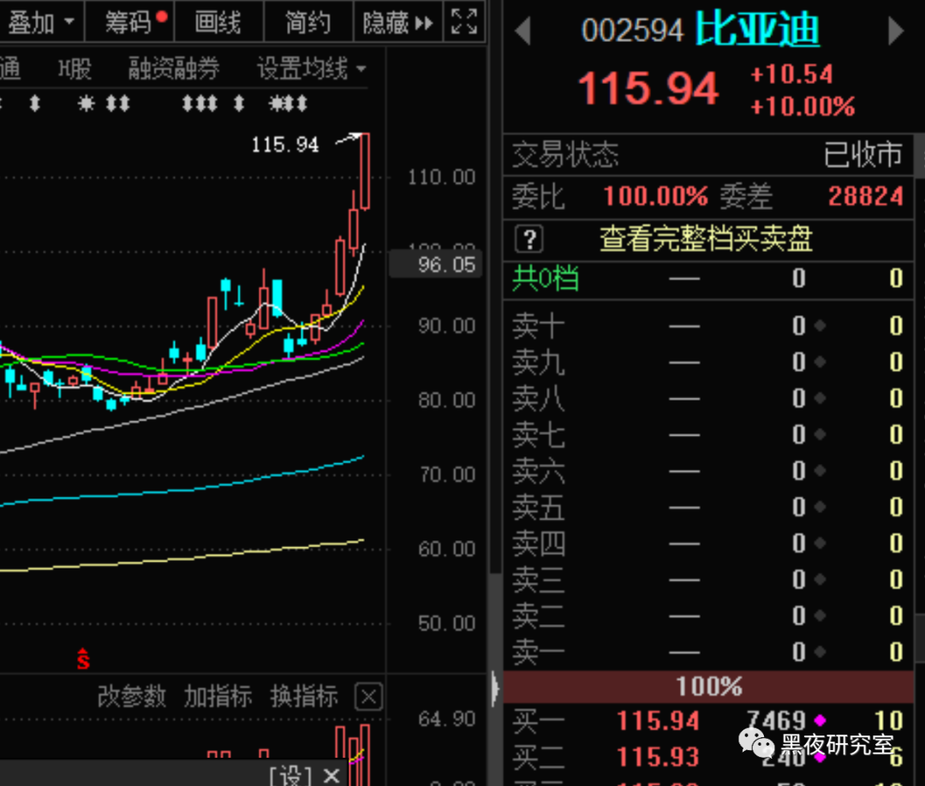Open the 叠加 overlay dropdown
The height and width of the screenshot is (786, 925).
(x=40, y=22)
